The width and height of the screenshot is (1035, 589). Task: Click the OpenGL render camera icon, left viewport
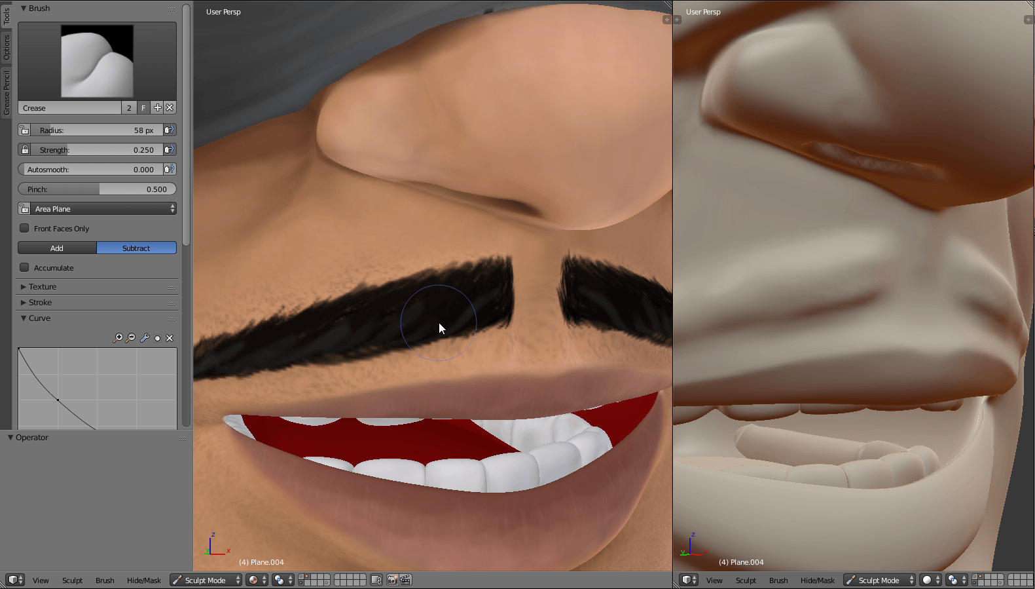point(392,580)
